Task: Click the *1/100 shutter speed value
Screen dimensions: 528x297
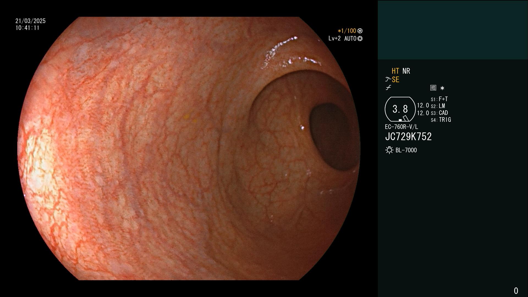Action: [x=347, y=31]
